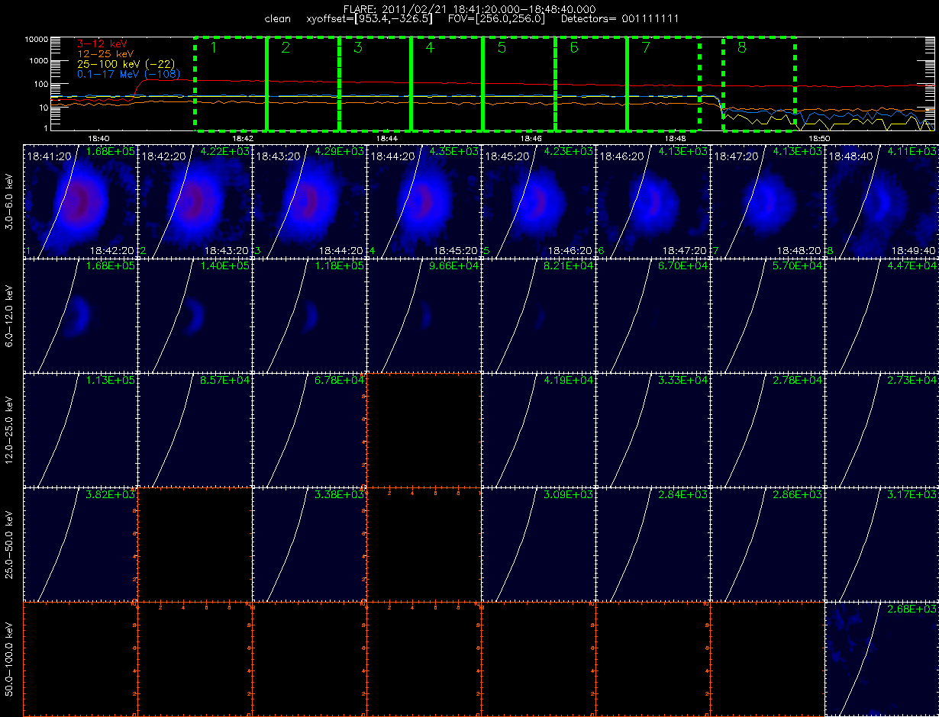Open the 3.0-6.0 keV image labeled 4.35E+03
939x717 pixels.
point(424,201)
